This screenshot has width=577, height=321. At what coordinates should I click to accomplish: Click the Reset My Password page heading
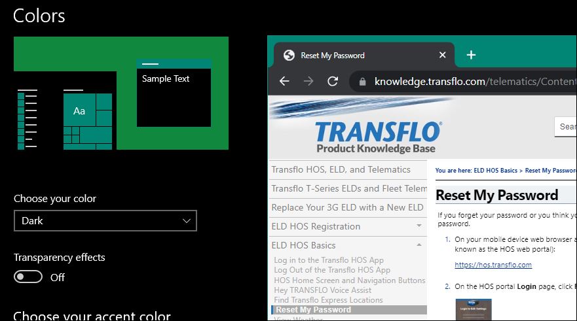point(497,195)
